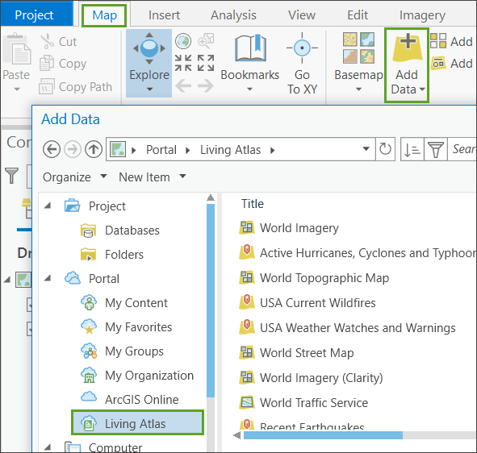
Task: Click the Previous Extent arrow
Action: tap(183, 85)
